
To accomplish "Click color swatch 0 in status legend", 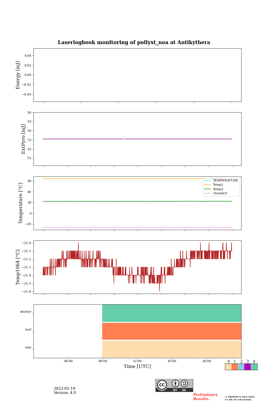I will [x=228, y=367].
